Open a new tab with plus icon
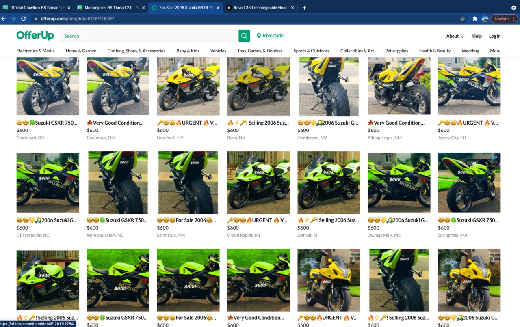Image resolution: width=520 pixels, height=327 pixels. (304, 8)
